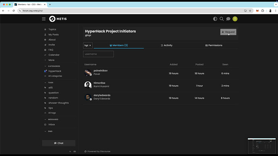Viewport: 278px width, 156px height.
Task: Open the user avatar T menu
Action: click(x=235, y=19)
